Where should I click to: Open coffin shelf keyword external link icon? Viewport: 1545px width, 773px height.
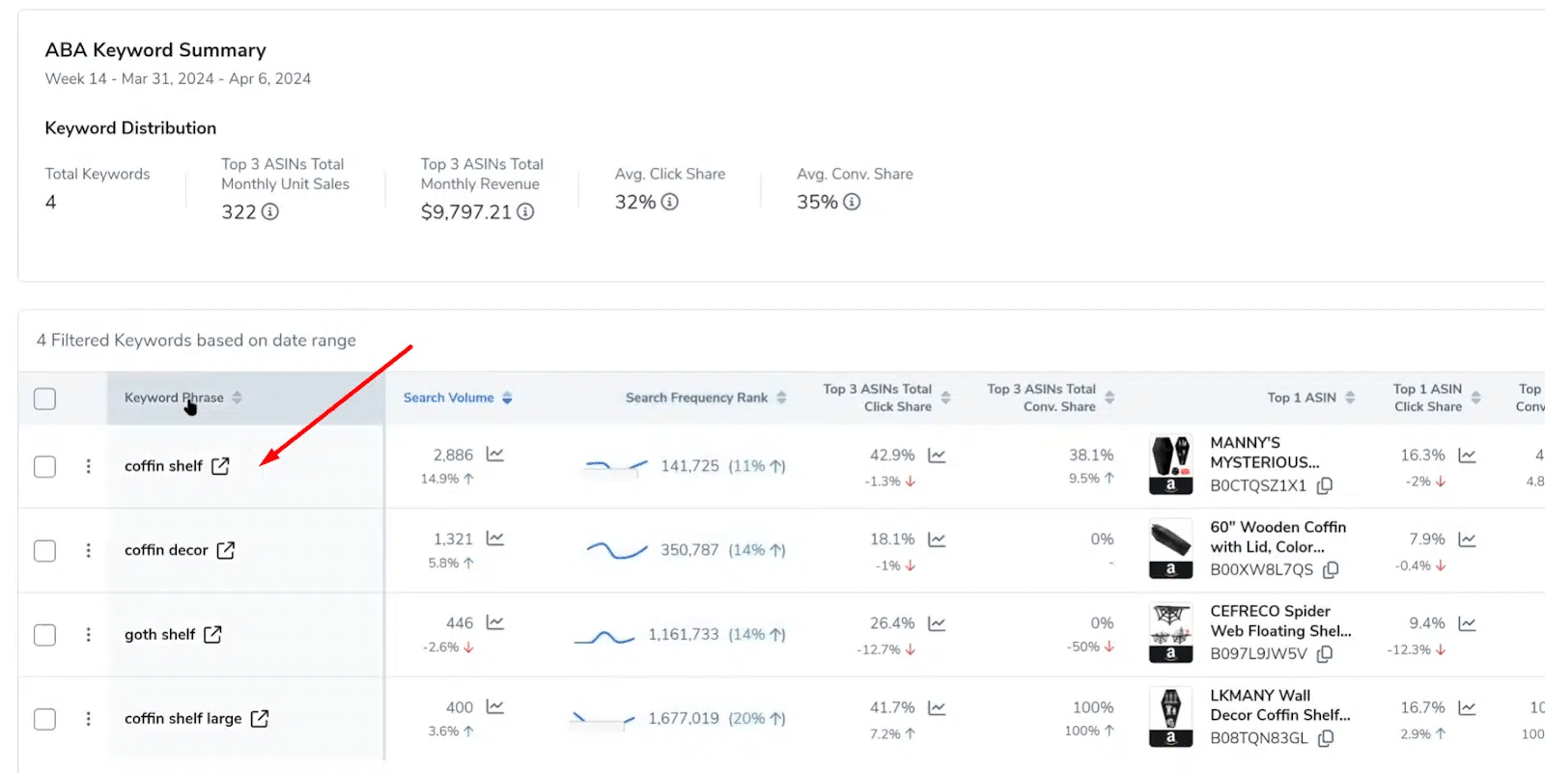[220, 466]
